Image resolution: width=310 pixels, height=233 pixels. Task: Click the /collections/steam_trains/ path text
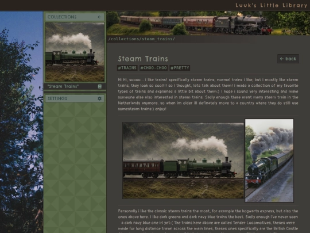click(142, 39)
